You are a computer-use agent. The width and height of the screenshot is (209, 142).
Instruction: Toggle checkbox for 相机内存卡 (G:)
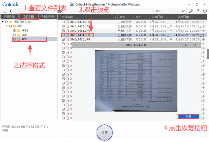point(6,22)
